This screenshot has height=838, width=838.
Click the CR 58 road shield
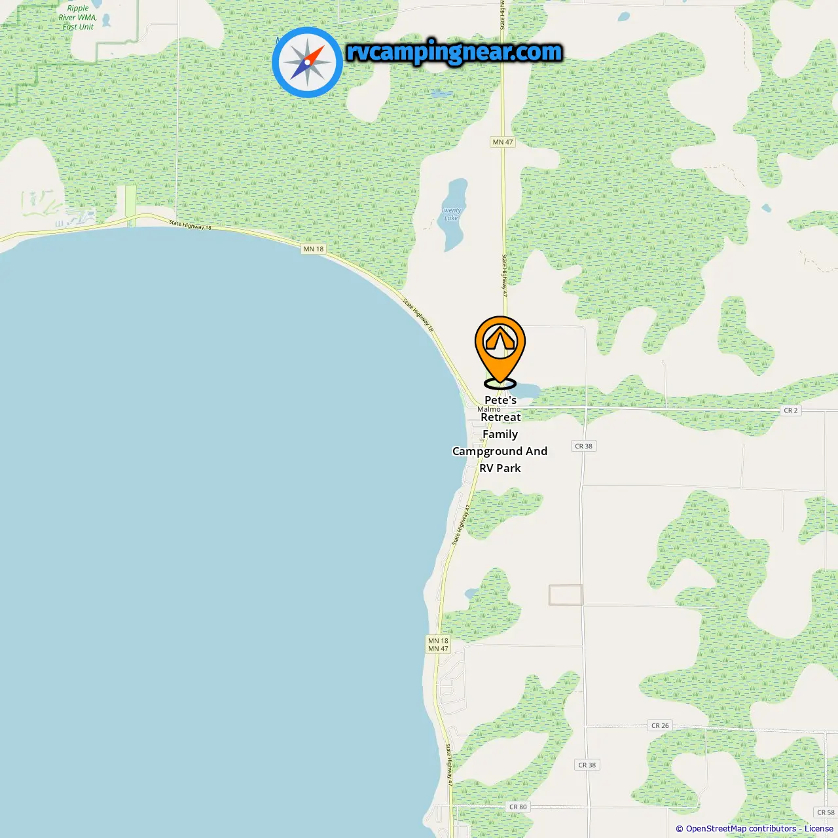[x=826, y=812]
